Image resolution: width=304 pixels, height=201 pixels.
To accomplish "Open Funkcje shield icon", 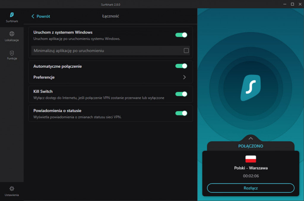I will click(x=12, y=53).
